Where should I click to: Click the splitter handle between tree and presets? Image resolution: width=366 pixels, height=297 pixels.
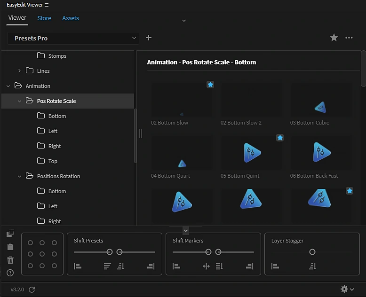tap(141, 133)
